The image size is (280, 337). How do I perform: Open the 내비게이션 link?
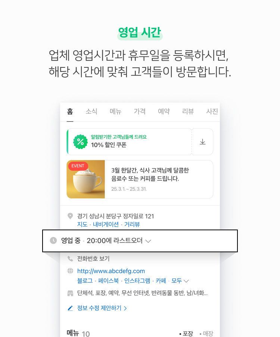pos(106,224)
